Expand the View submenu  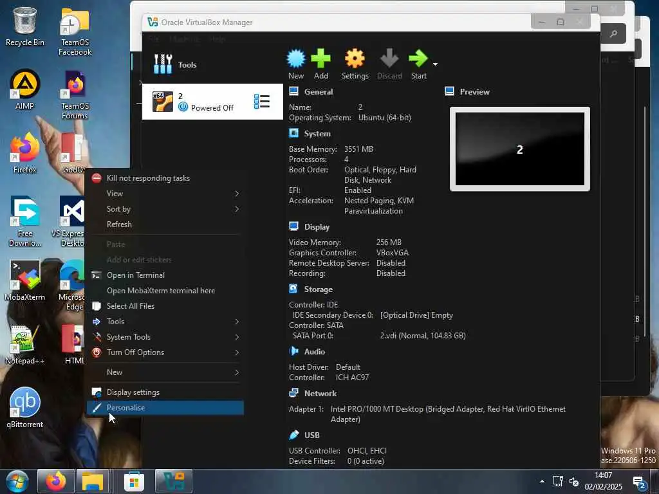point(165,194)
